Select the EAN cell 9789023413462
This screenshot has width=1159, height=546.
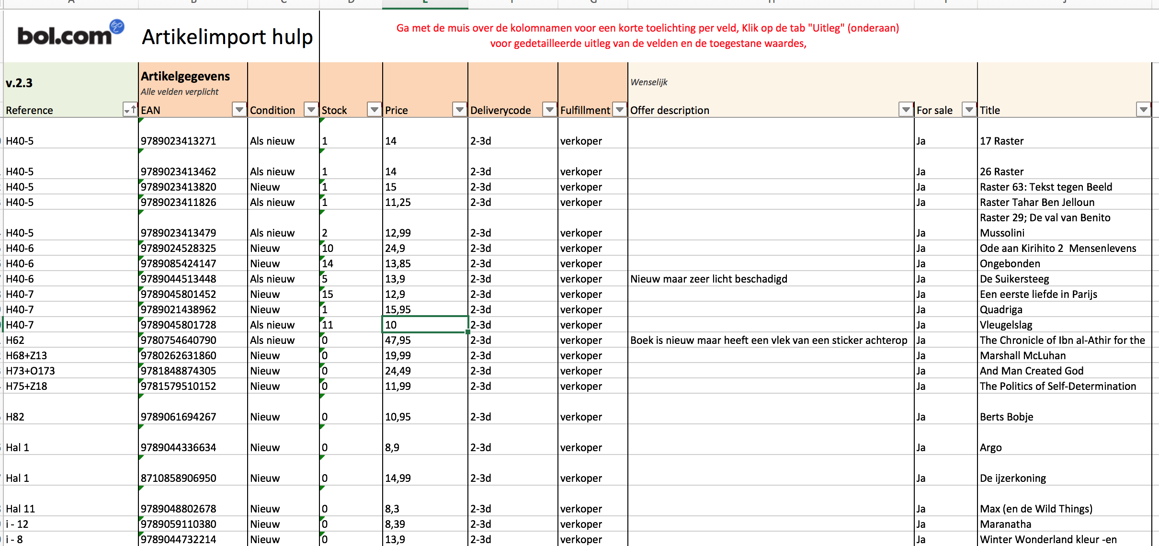coord(193,164)
